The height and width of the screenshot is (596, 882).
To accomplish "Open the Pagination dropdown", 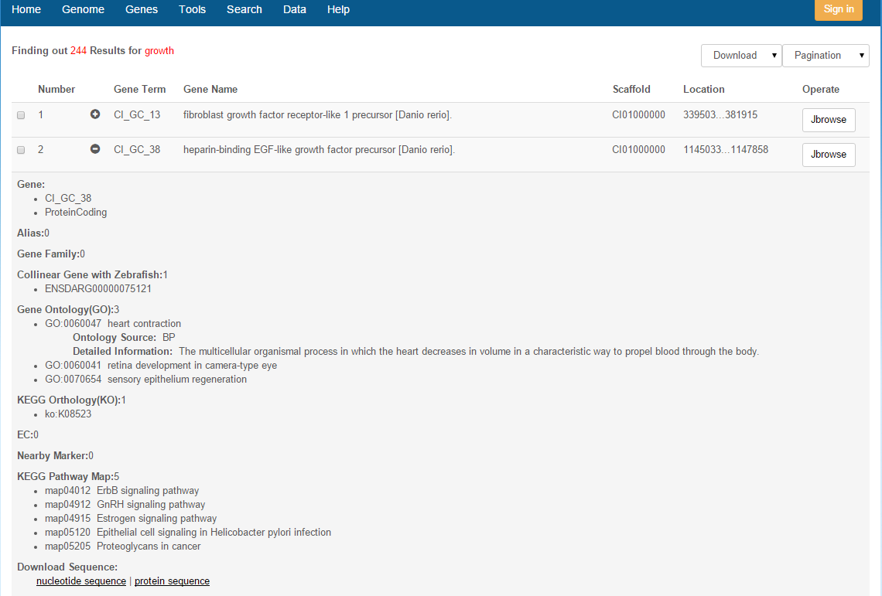I will (x=825, y=56).
